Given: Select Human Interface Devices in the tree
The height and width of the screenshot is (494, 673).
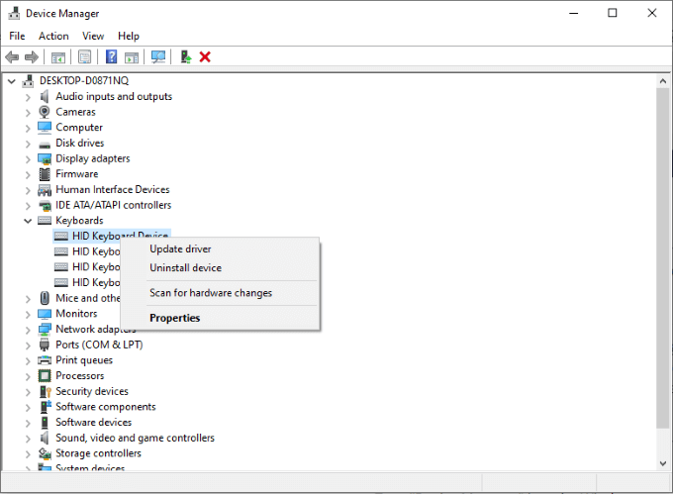Looking at the screenshot, I should (113, 190).
